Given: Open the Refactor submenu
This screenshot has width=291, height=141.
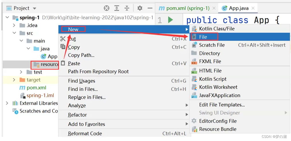Looking at the screenshot, I should (x=124, y=115).
